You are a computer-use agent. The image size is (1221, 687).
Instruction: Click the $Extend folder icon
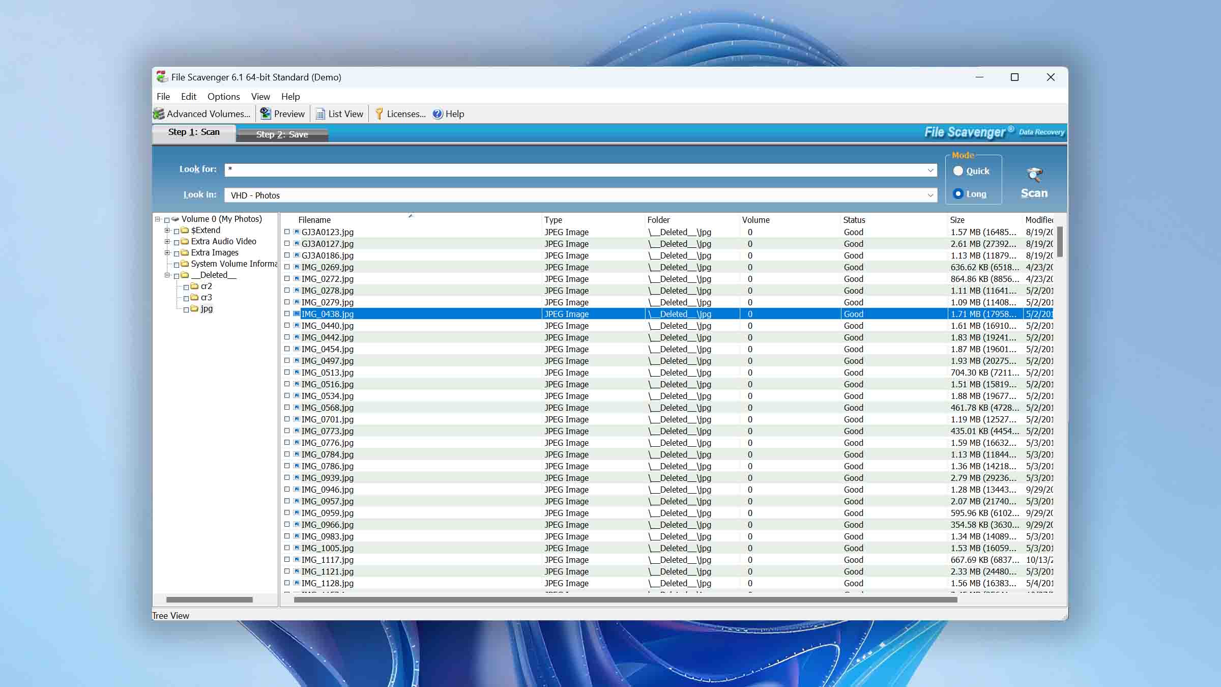[x=185, y=231]
